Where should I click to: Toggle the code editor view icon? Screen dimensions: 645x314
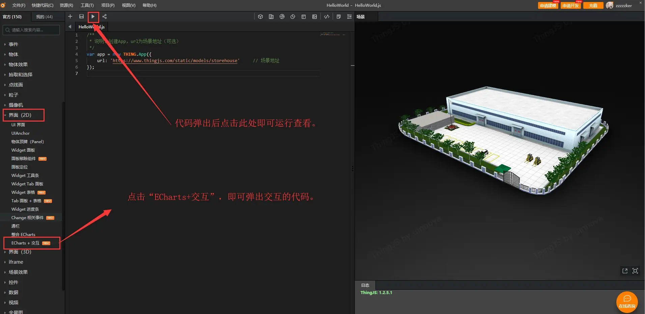coord(327,17)
